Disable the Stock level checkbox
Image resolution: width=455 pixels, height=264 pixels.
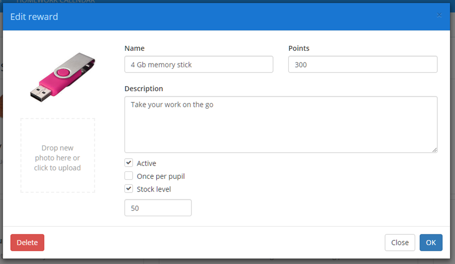(128, 189)
